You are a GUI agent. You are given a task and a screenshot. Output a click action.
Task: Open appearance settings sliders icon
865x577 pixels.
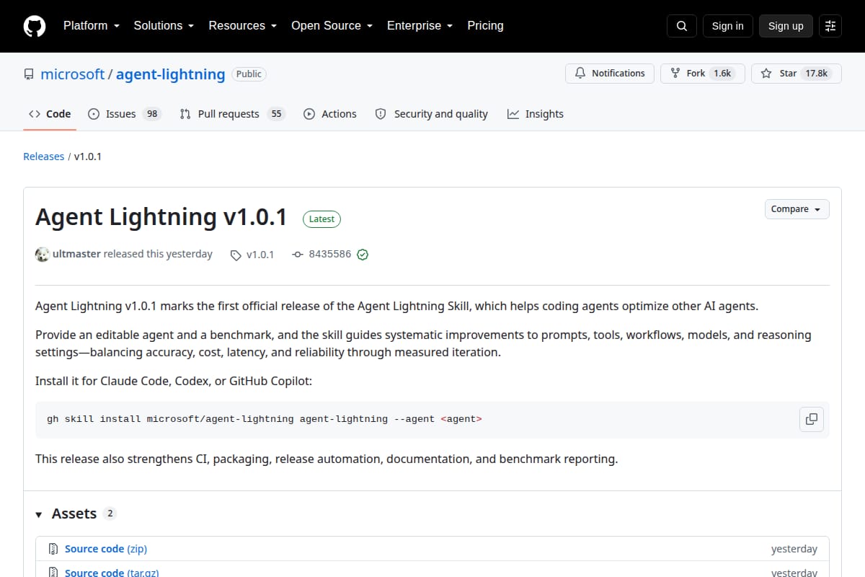tap(830, 26)
